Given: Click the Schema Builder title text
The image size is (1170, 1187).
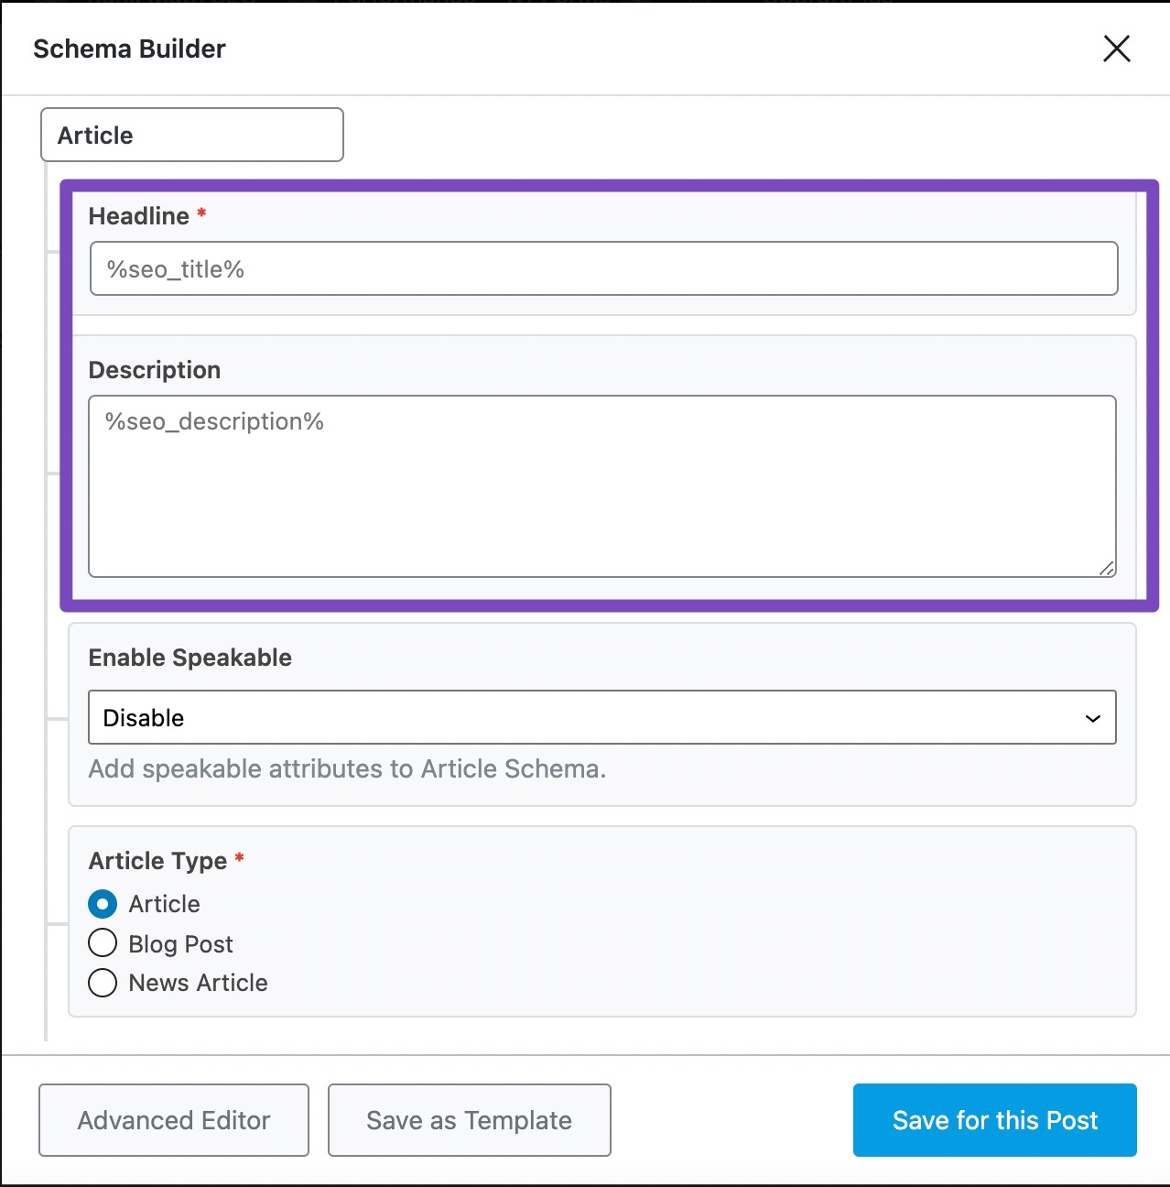Looking at the screenshot, I should click(129, 49).
